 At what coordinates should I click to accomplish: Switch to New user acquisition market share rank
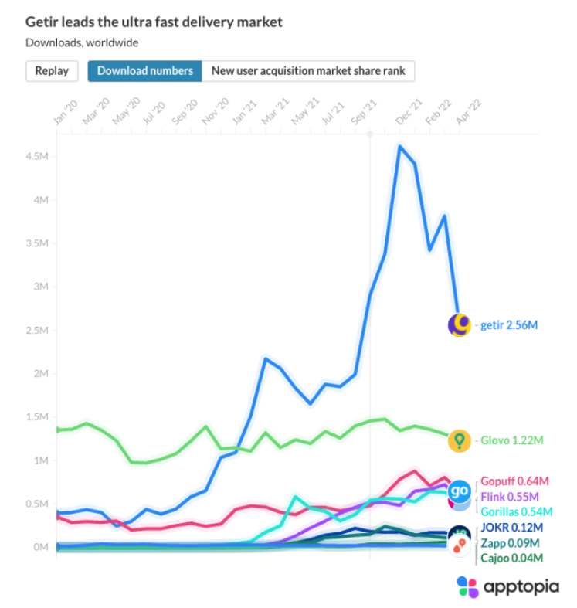[308, 71]
